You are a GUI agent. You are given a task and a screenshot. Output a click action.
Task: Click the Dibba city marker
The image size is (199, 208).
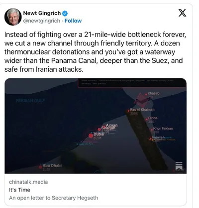[x=147, y=119]
